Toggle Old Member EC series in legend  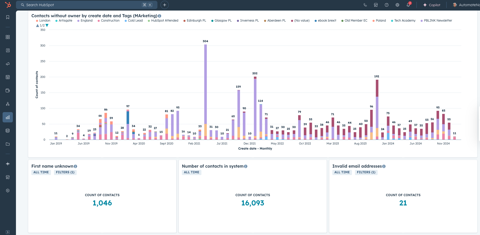pos(354,21)
